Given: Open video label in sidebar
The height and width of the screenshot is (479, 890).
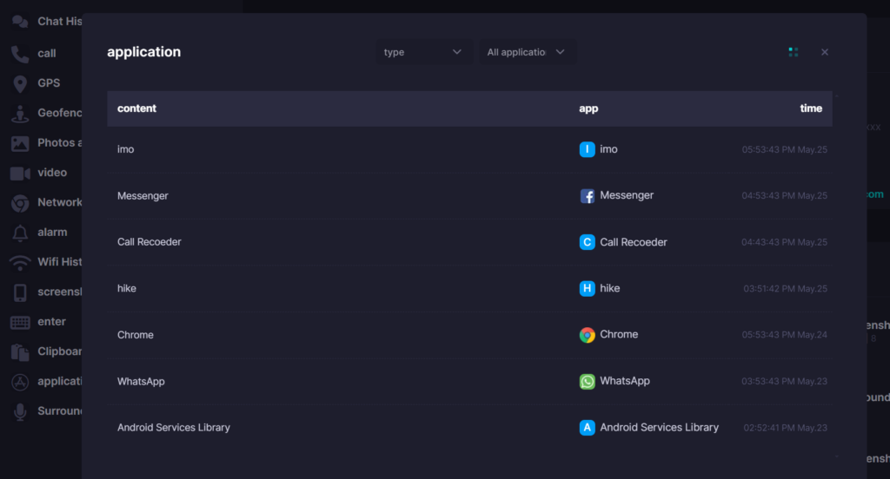Looking at the screenshot, I should 52,173.
